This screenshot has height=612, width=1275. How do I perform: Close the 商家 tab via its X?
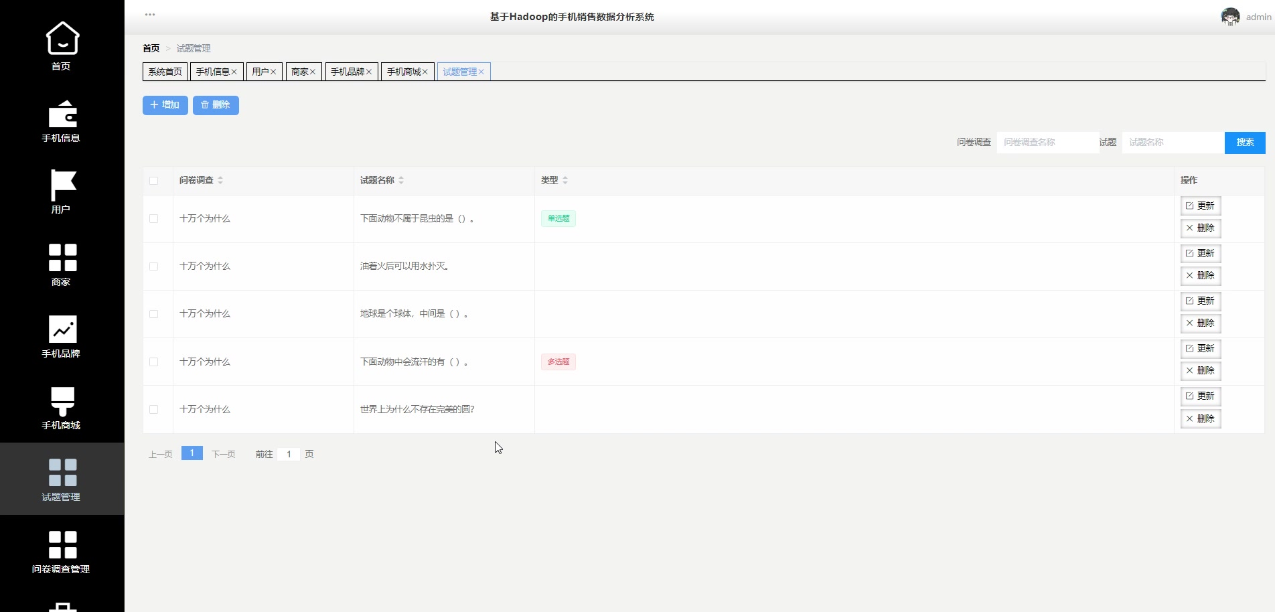point(313,72)
